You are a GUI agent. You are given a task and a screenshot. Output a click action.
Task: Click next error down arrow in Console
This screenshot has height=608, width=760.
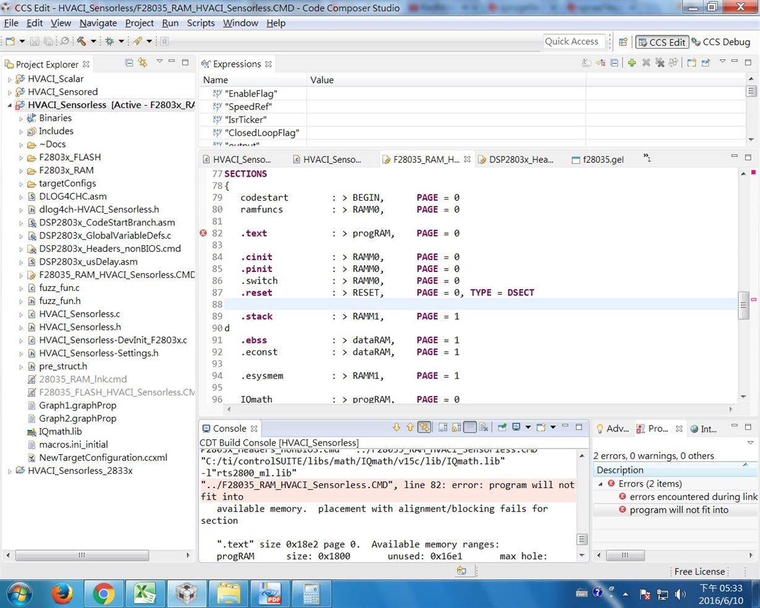coord(396,428)
